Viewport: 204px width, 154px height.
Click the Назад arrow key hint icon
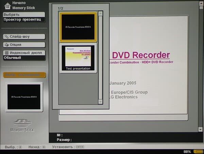pos(44,147)
